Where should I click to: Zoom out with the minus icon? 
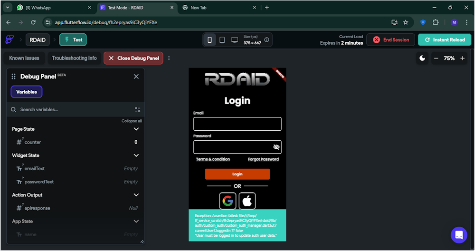click(436, 58)
